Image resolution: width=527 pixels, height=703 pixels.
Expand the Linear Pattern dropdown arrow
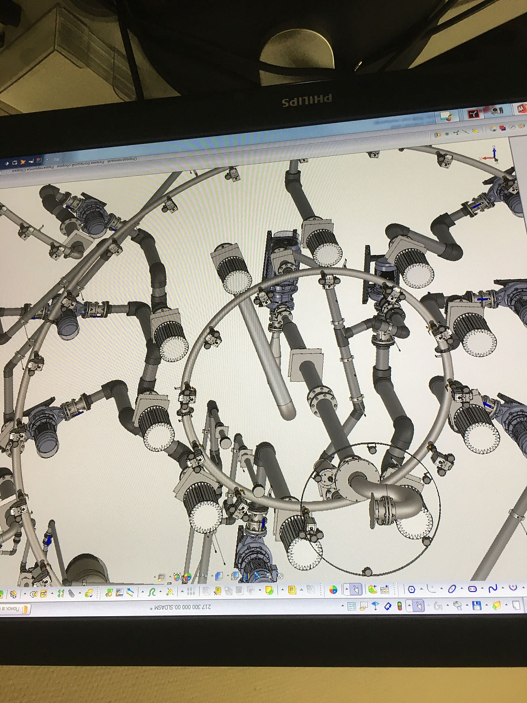[183, 592]
